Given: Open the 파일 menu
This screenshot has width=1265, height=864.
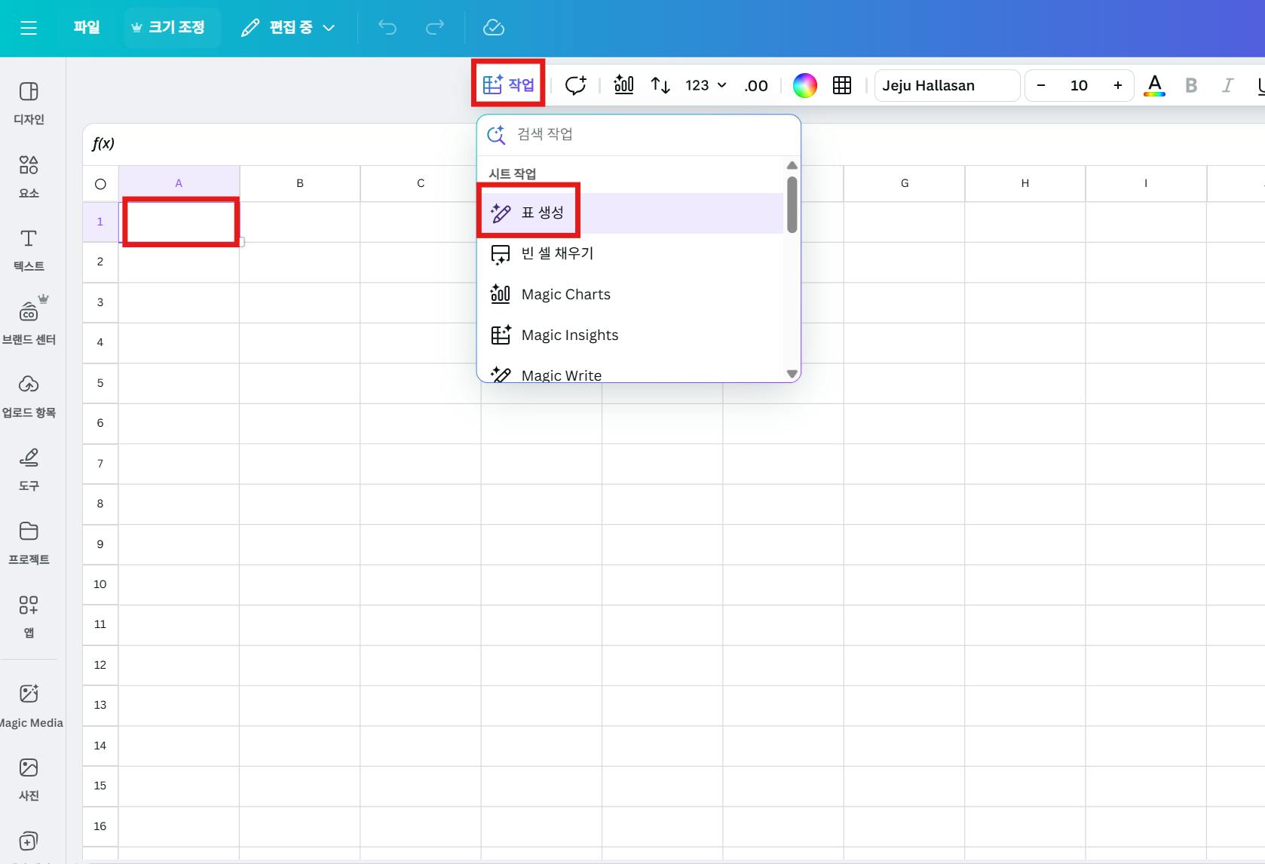Looking at the screenshot, I should (87, 28).
